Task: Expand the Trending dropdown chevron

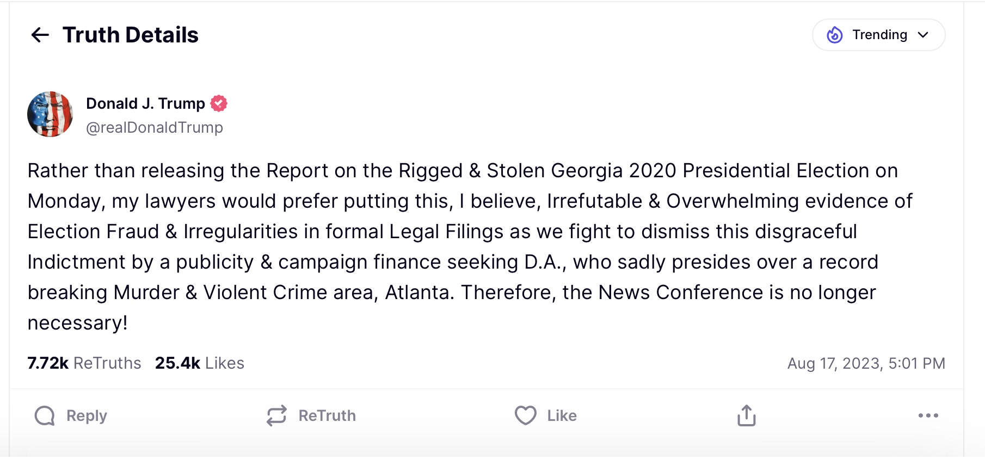Action: point(923,35)
